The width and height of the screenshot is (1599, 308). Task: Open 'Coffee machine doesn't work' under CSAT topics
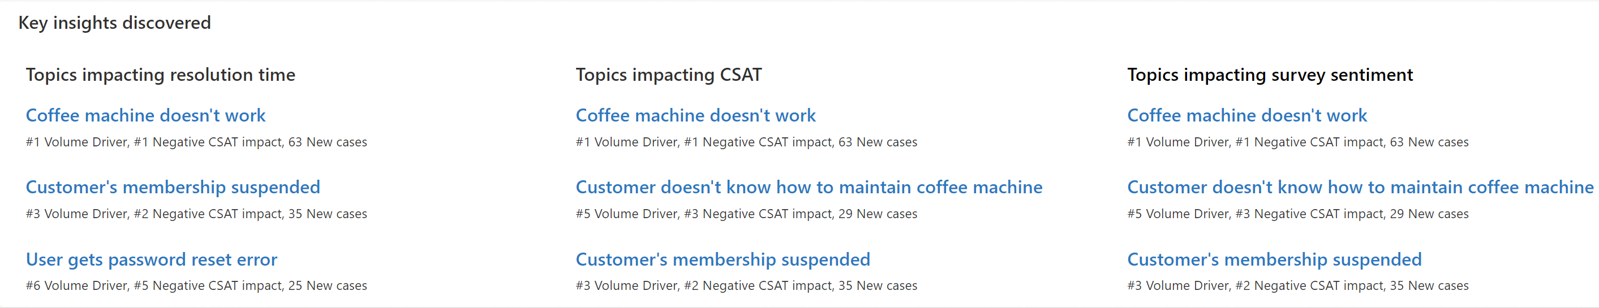(696, 115)
